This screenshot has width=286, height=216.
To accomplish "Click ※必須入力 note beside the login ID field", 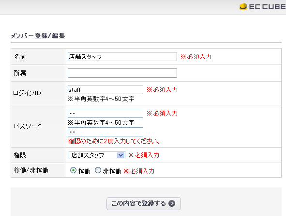I will pos(162,90).
